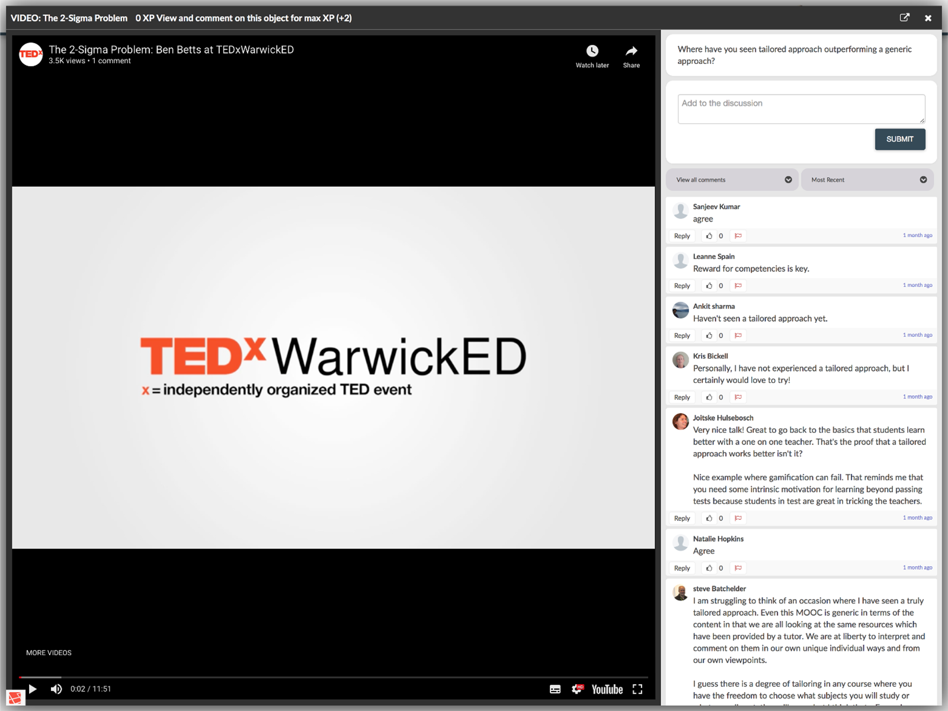
Task: Click steve Batchelder's name
Action: click(719, 588)
